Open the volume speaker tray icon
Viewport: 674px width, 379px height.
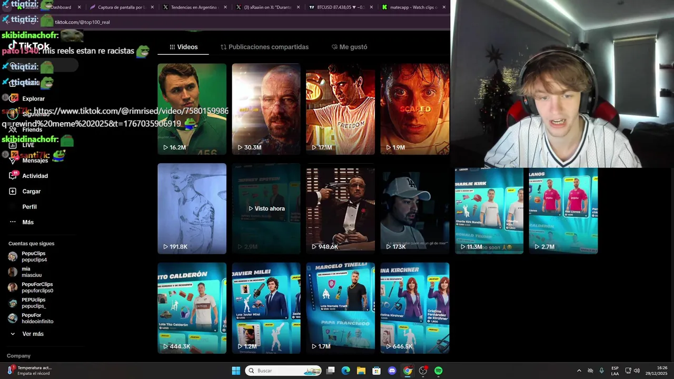tap(637, 371)
